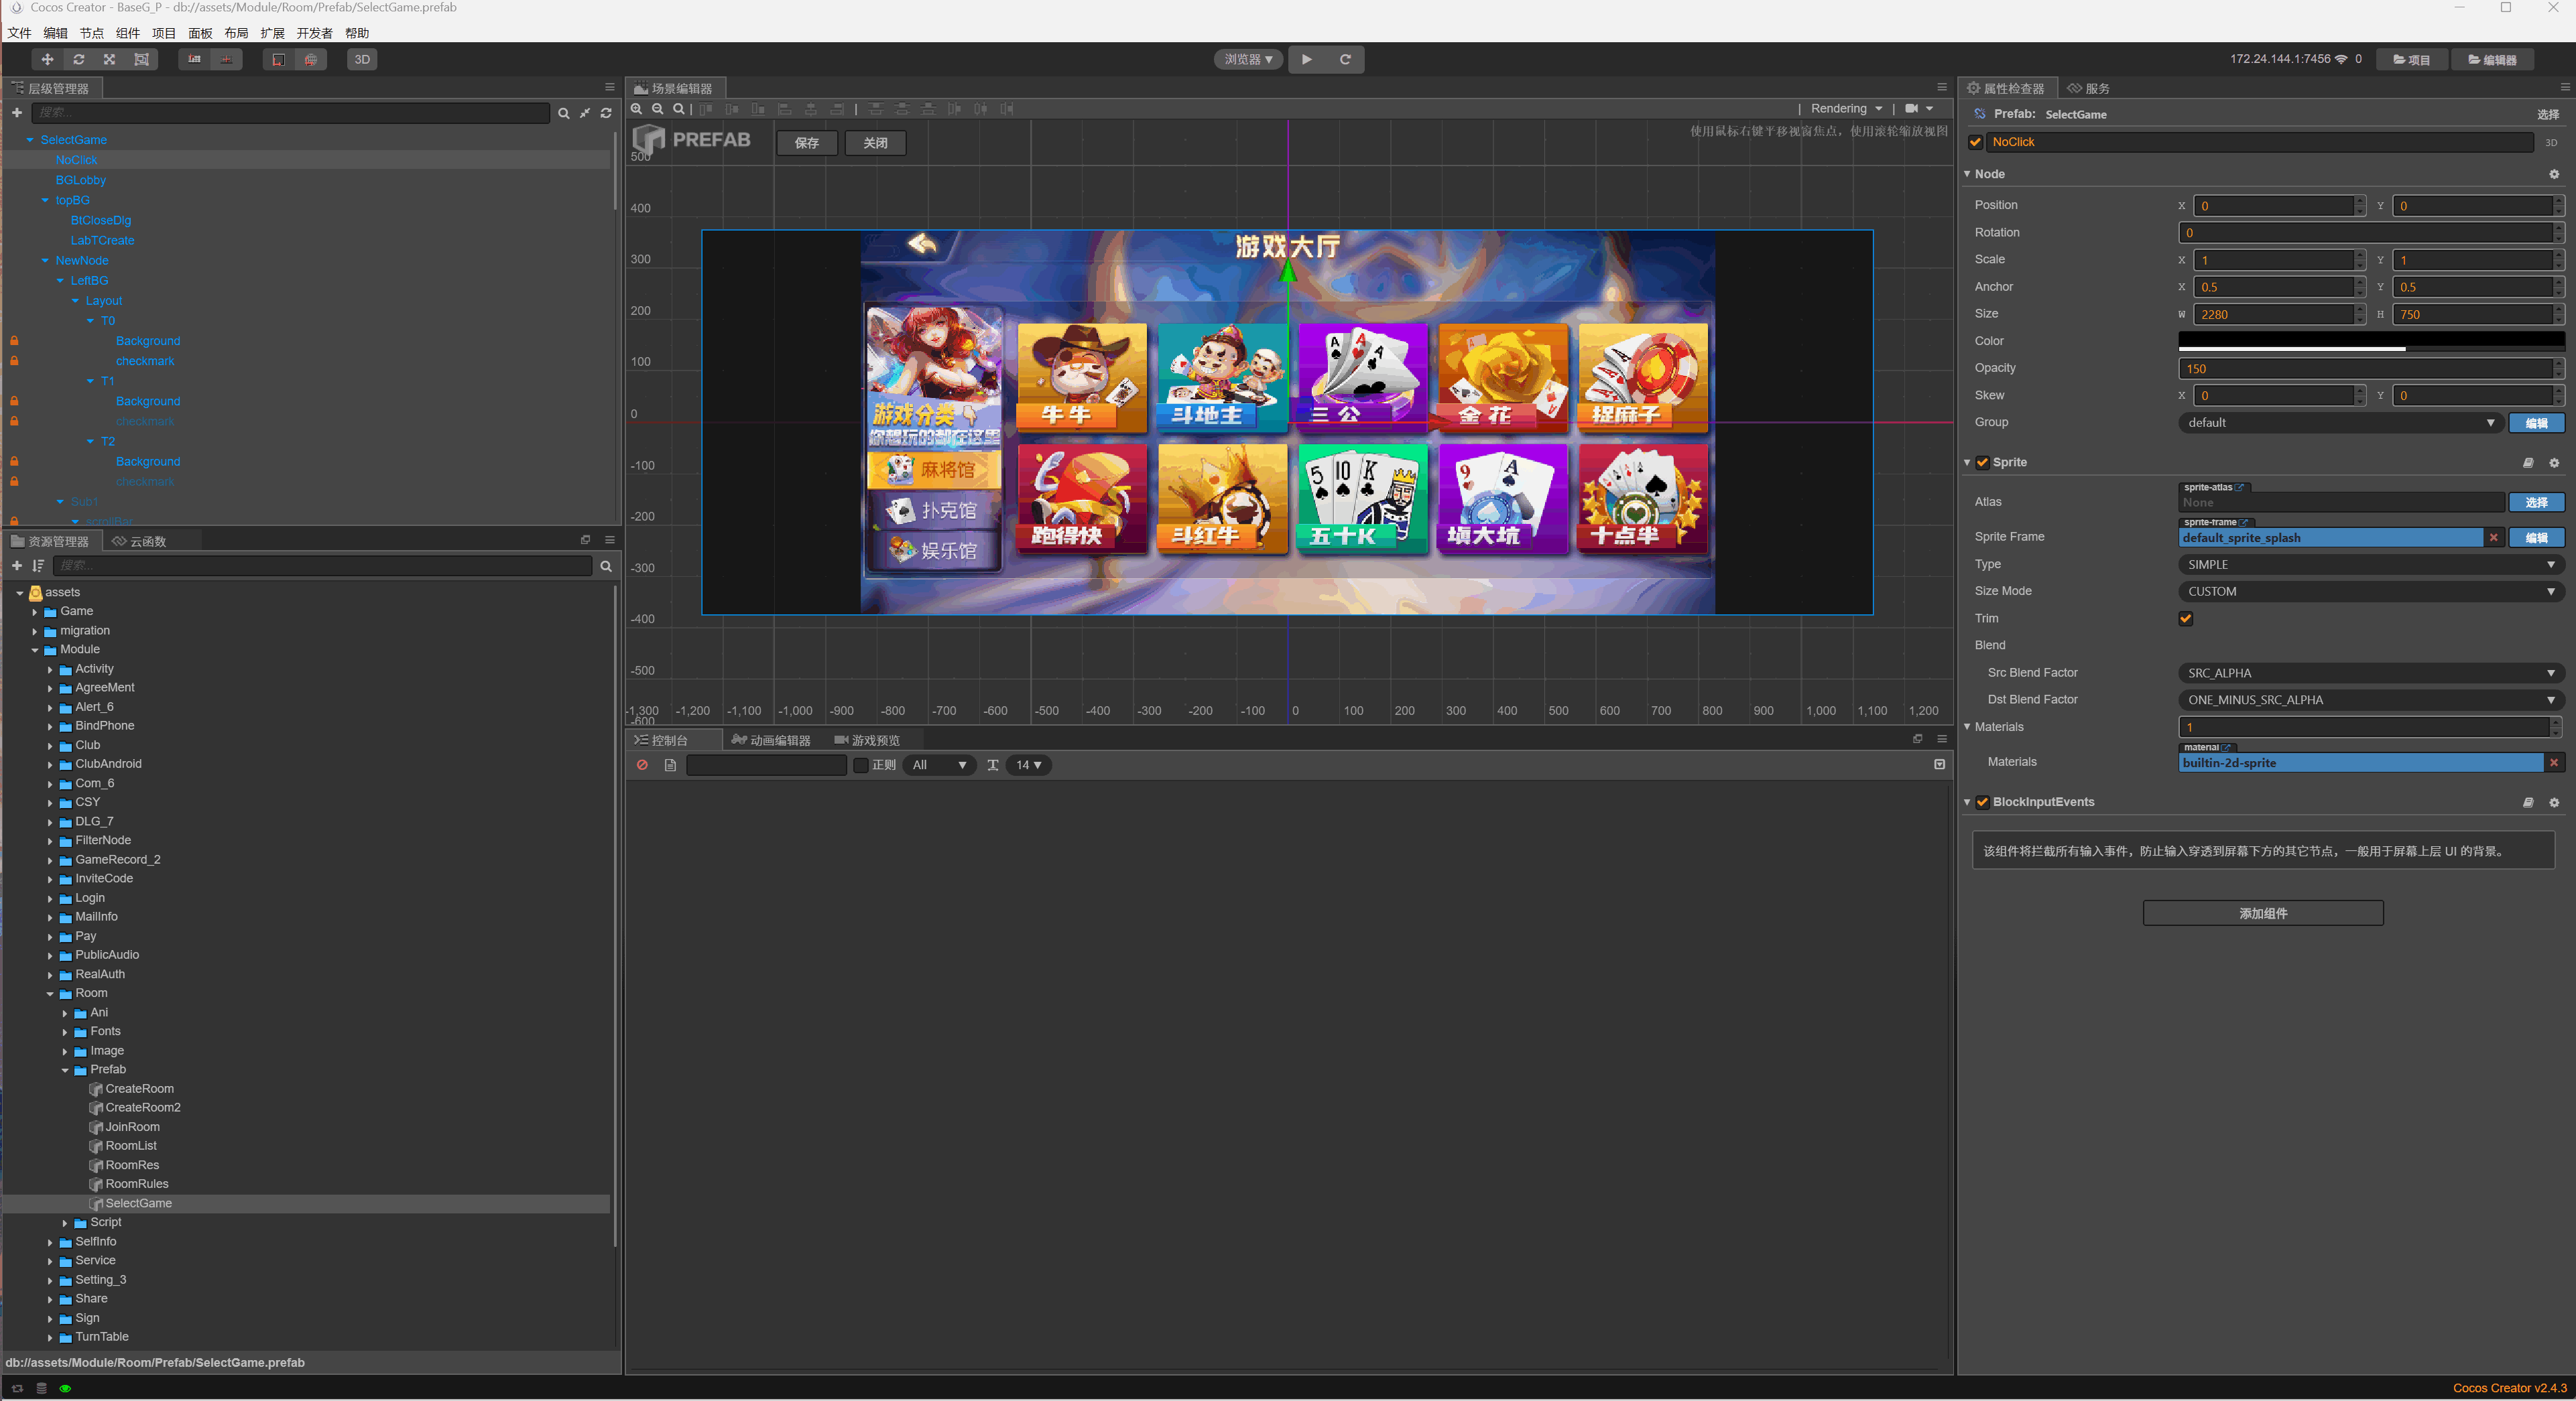This screenshot has height=1401, width=2576.
Task: Toggle the NoClick node active checkbox
Action: pyautogui.click(x=1975, y=142)
